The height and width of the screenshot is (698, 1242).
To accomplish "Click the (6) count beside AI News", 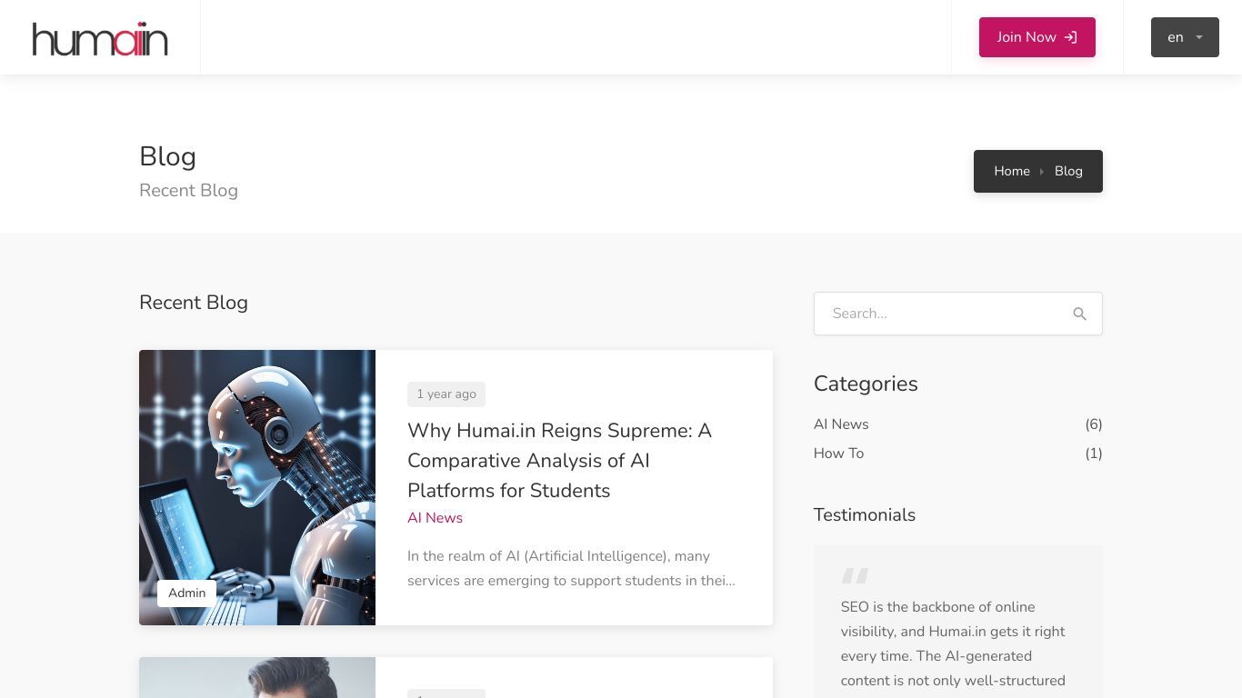I will [x=1093, y=424].
